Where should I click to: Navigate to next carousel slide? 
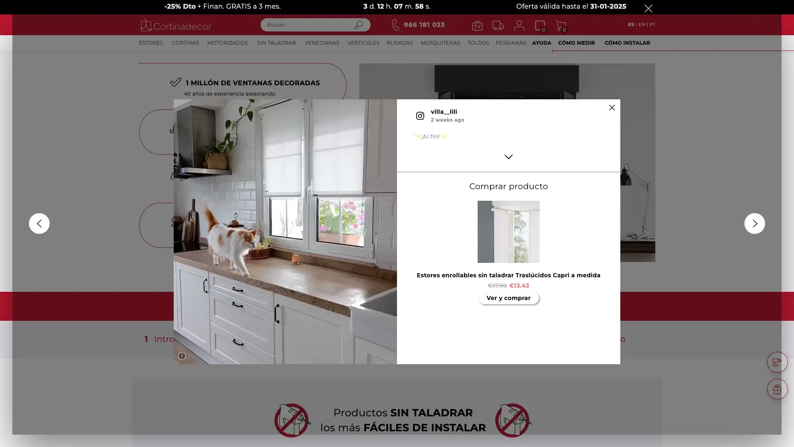tap(755, 223)
